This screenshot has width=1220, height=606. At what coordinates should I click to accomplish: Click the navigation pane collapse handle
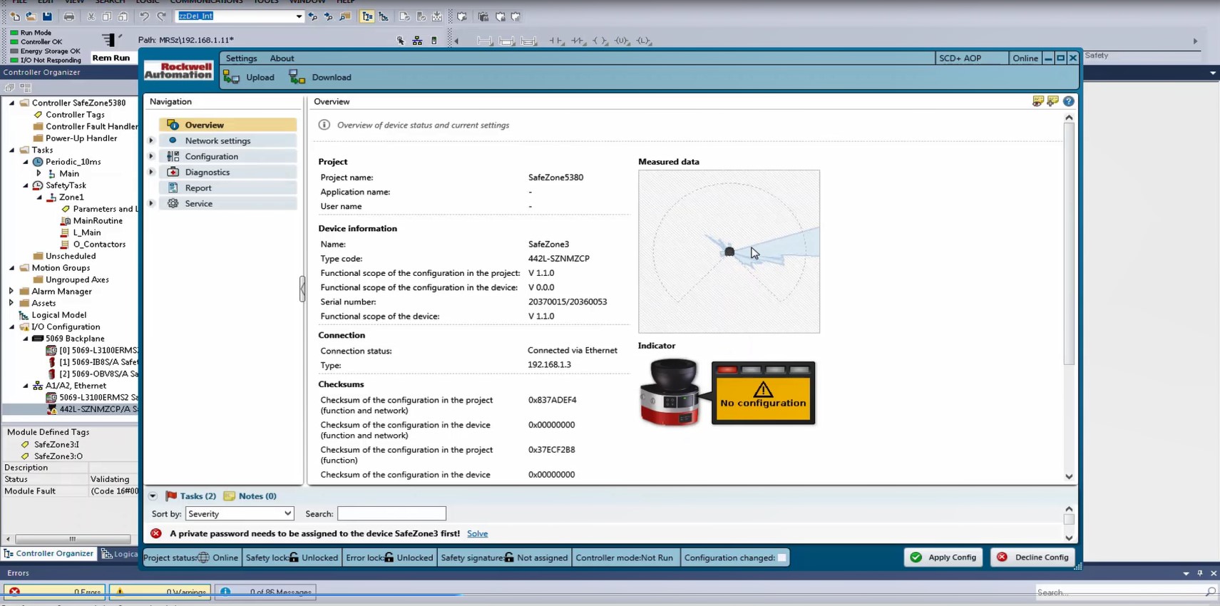click(302, 289)
